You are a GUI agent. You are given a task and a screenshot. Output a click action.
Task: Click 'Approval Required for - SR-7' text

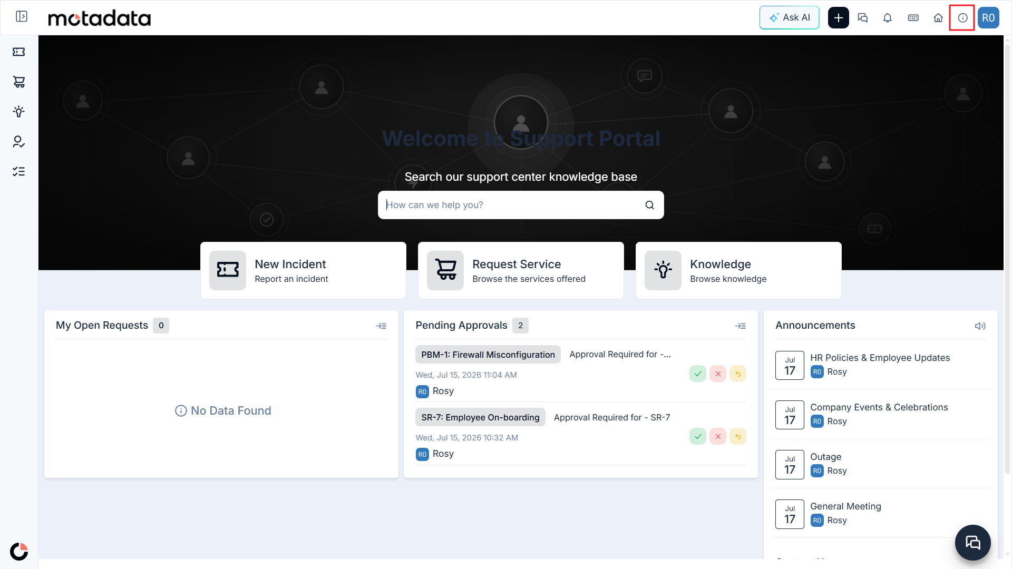click(611, 417)
